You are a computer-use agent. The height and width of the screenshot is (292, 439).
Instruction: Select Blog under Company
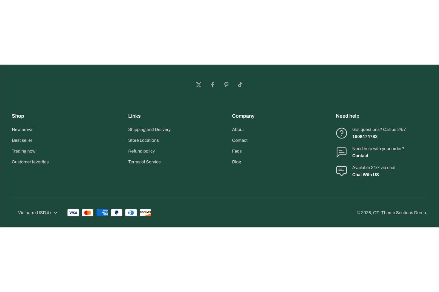click(236, 162)
